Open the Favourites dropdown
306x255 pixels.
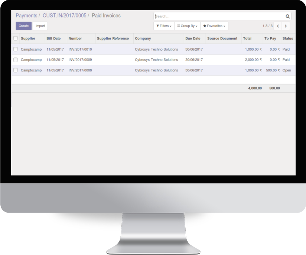214,26
